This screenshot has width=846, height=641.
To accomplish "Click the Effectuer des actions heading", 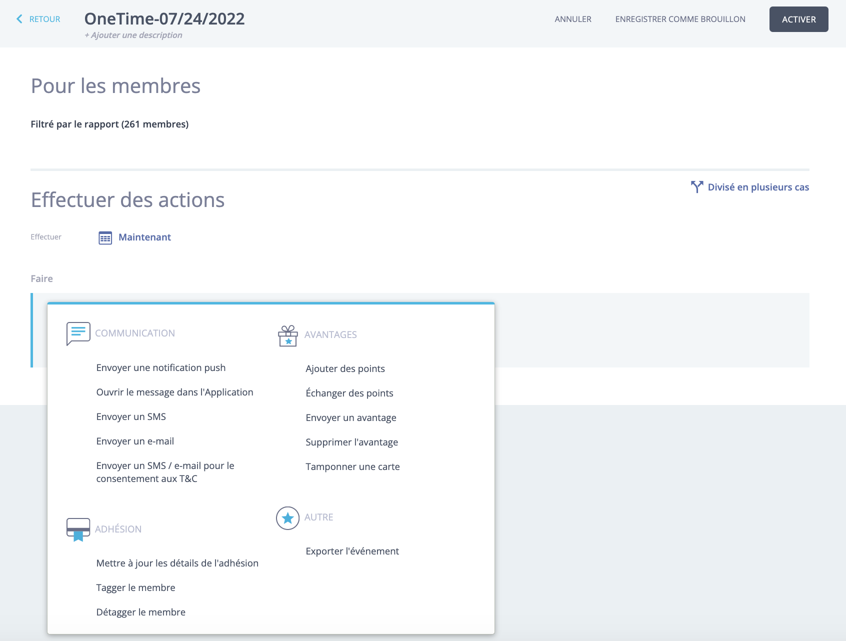I will [127, 200].
